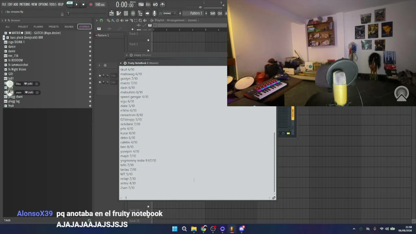Click the Fruity NoteBook vertical scrollbar
416x234 pixels.
point(275,162)
